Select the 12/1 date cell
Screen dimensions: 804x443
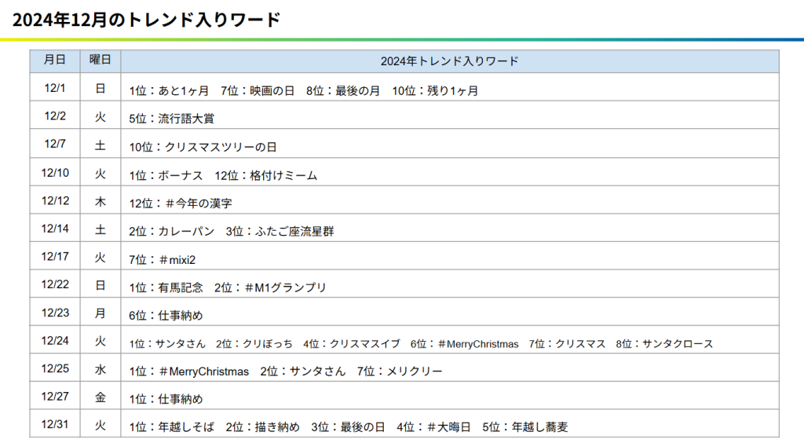(x=55, y=88)
